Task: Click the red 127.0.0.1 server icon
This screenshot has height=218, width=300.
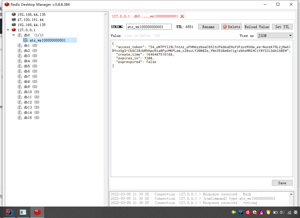Action: (13, 30)
